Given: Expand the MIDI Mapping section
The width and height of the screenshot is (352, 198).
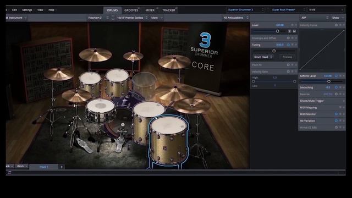Looking at the screenshot, I should pyautogui.click(x=322, y=107).
